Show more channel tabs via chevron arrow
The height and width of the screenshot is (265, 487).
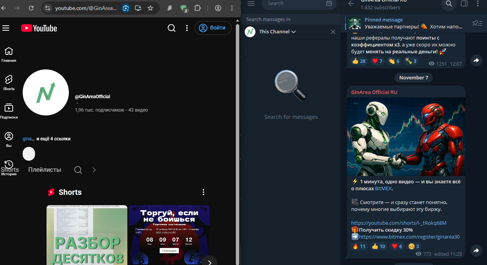(94, 170)
